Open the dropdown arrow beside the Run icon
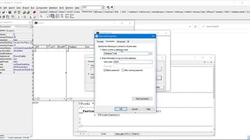The height and width of the screenshot is (140, 250). [22, 17]
